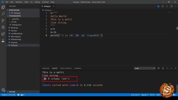
Task: Open data-type.py in the explorer
Action: tap(16, 36)
